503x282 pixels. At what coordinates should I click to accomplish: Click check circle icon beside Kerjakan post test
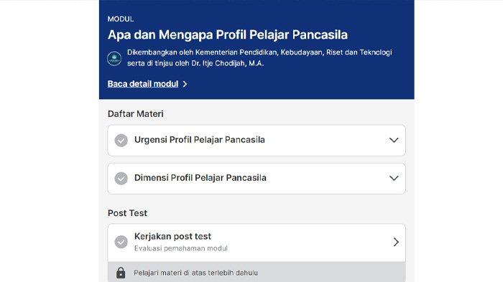tap(121, 242)
